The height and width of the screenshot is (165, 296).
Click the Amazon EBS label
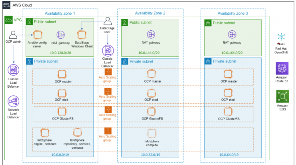coord(282,108)
